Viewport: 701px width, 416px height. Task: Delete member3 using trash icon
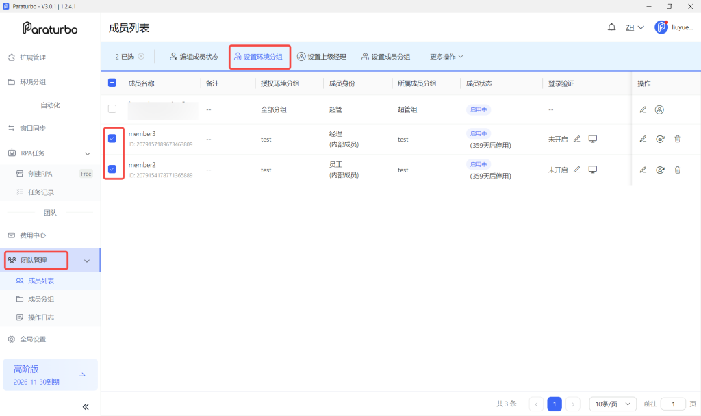(677, 139)
